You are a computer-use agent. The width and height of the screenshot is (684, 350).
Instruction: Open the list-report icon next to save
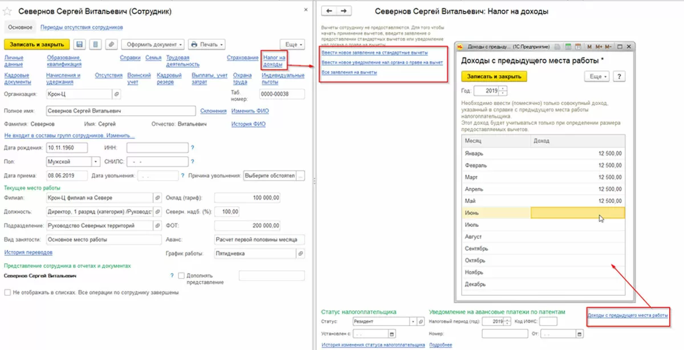pyautogui.click(x=95, y=44)
